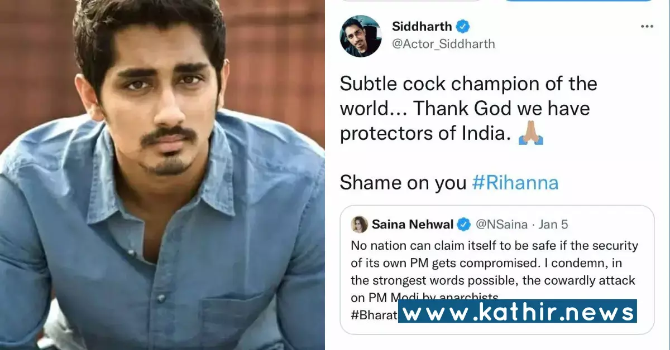Click the 'Shame on you' line
The image size is (670, 350).
point(403,182)
